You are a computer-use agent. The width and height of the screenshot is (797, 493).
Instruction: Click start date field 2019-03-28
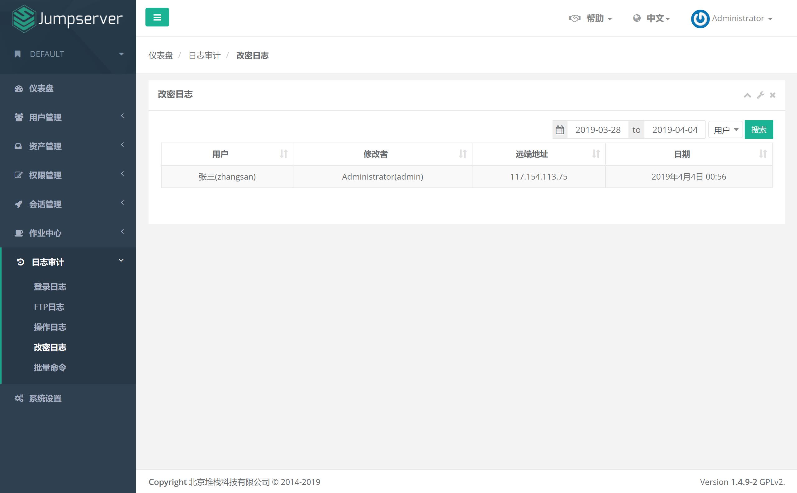(x=598, y=130)
